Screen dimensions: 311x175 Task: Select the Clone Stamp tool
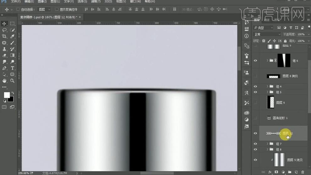tap(4, 49)
